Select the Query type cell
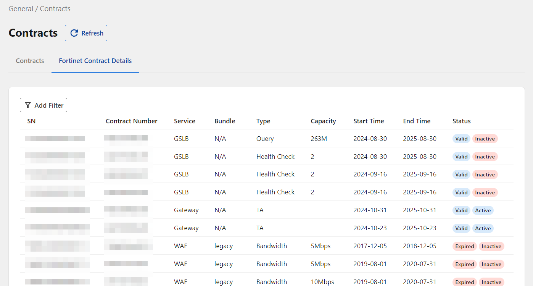The width and height of the screenshot is (533, 286). tap(265, 139)
